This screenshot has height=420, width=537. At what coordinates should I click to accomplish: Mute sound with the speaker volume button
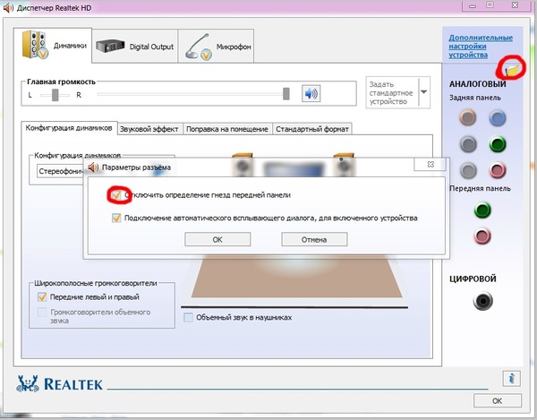point(311,93)
